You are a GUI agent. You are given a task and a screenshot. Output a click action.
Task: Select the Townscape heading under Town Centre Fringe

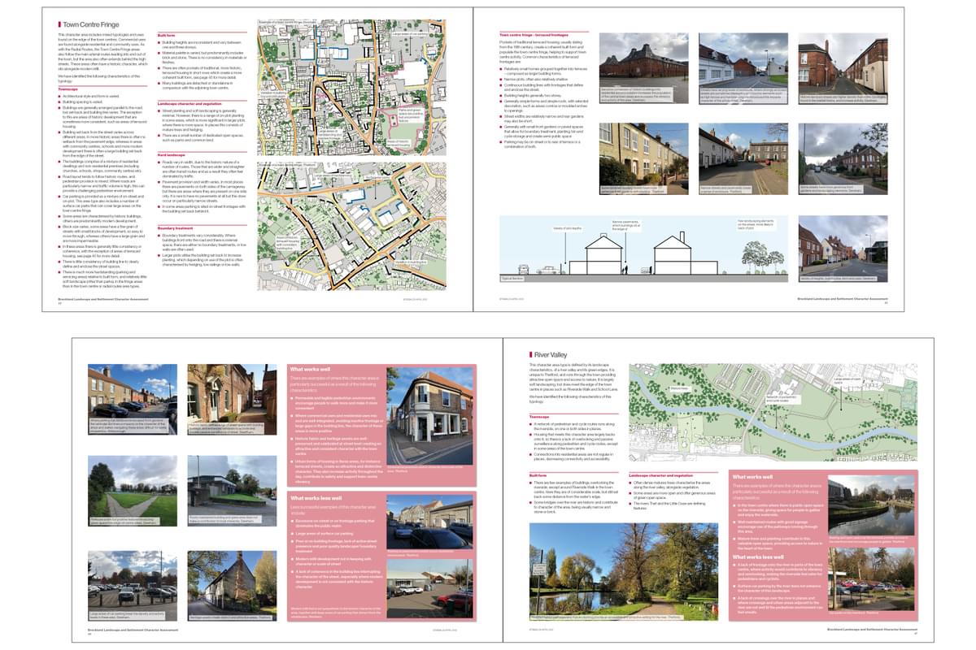pos(69,89)
